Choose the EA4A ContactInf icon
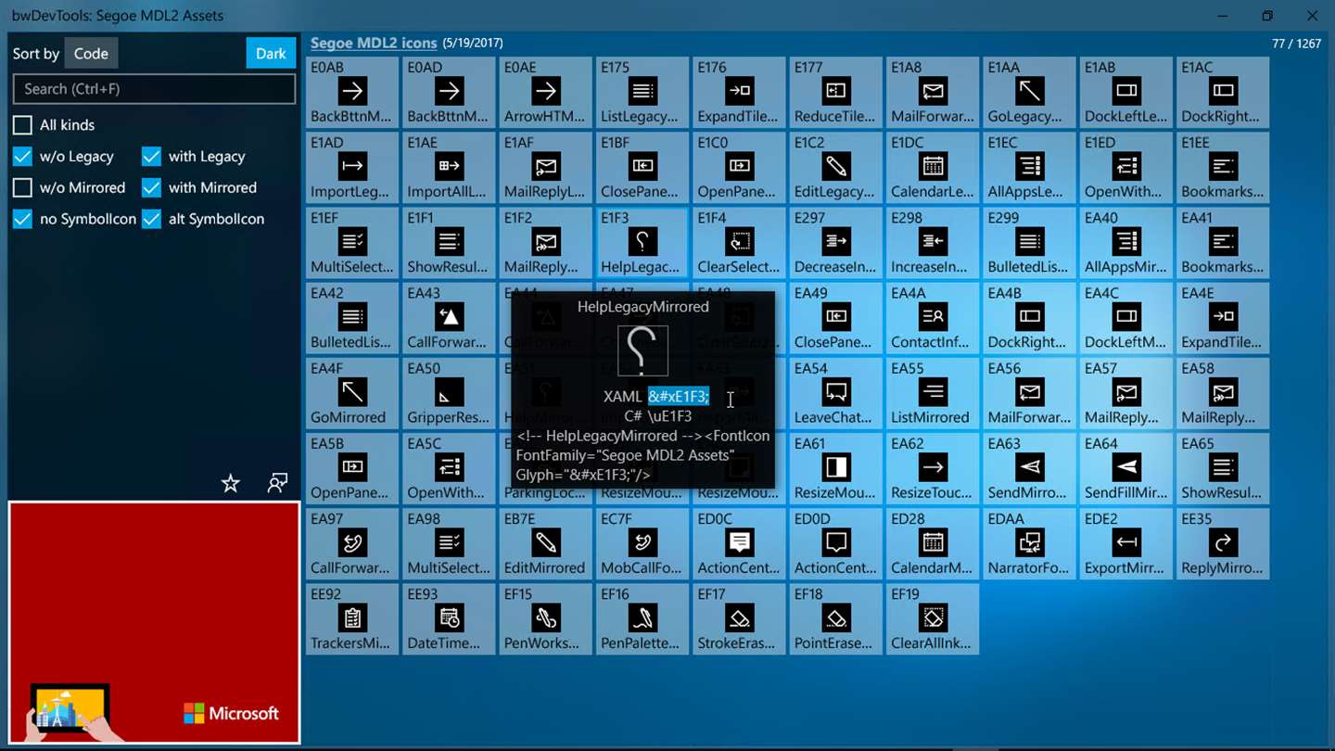Image resolution: width=1335 pixels, height=751 pixels. [933, 318]
